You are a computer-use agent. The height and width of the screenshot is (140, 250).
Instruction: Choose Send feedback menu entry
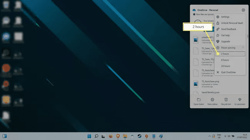[x=230, y=29]
